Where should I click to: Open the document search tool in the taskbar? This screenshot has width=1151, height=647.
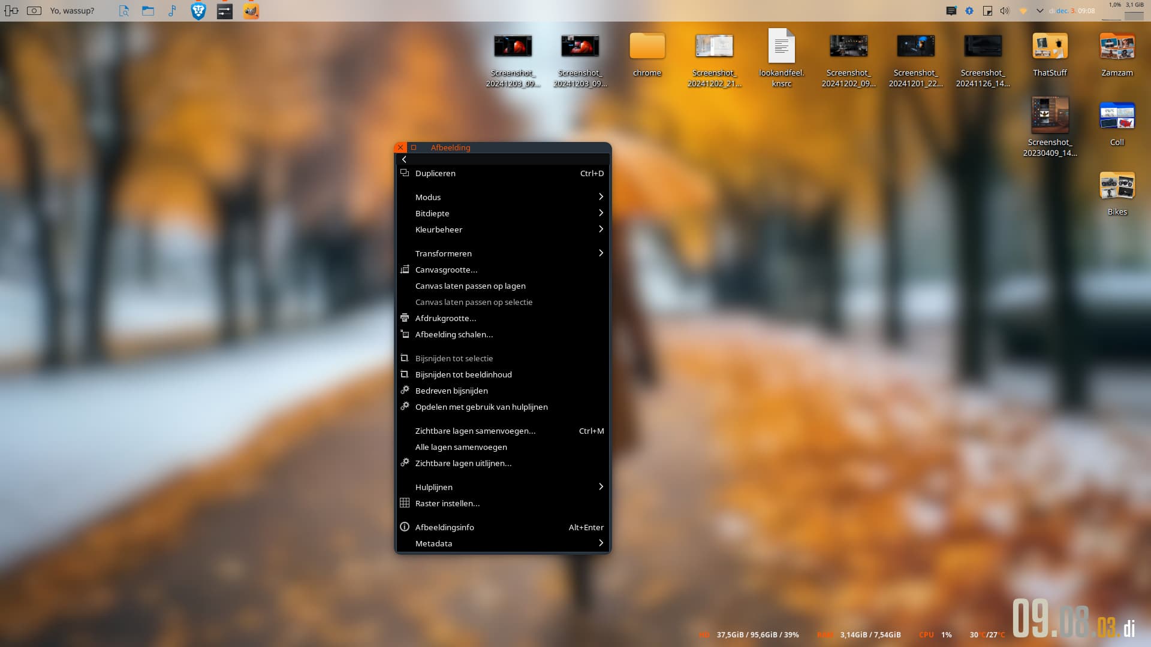click(124, 10)
